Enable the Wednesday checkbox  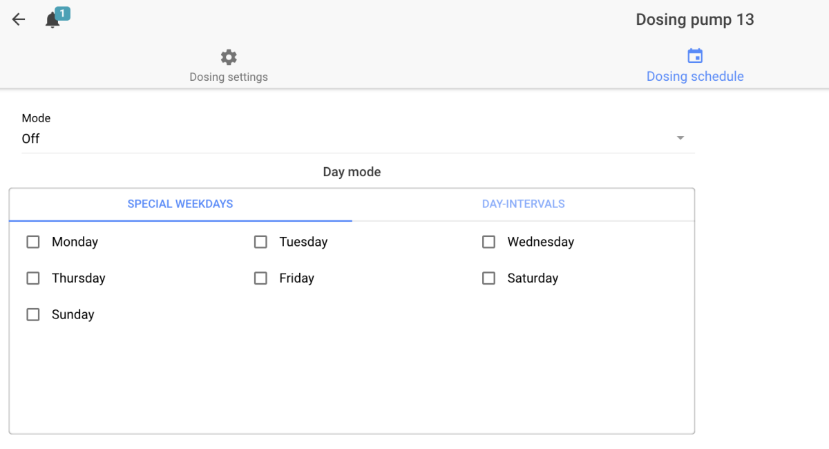tap(488, 242)
